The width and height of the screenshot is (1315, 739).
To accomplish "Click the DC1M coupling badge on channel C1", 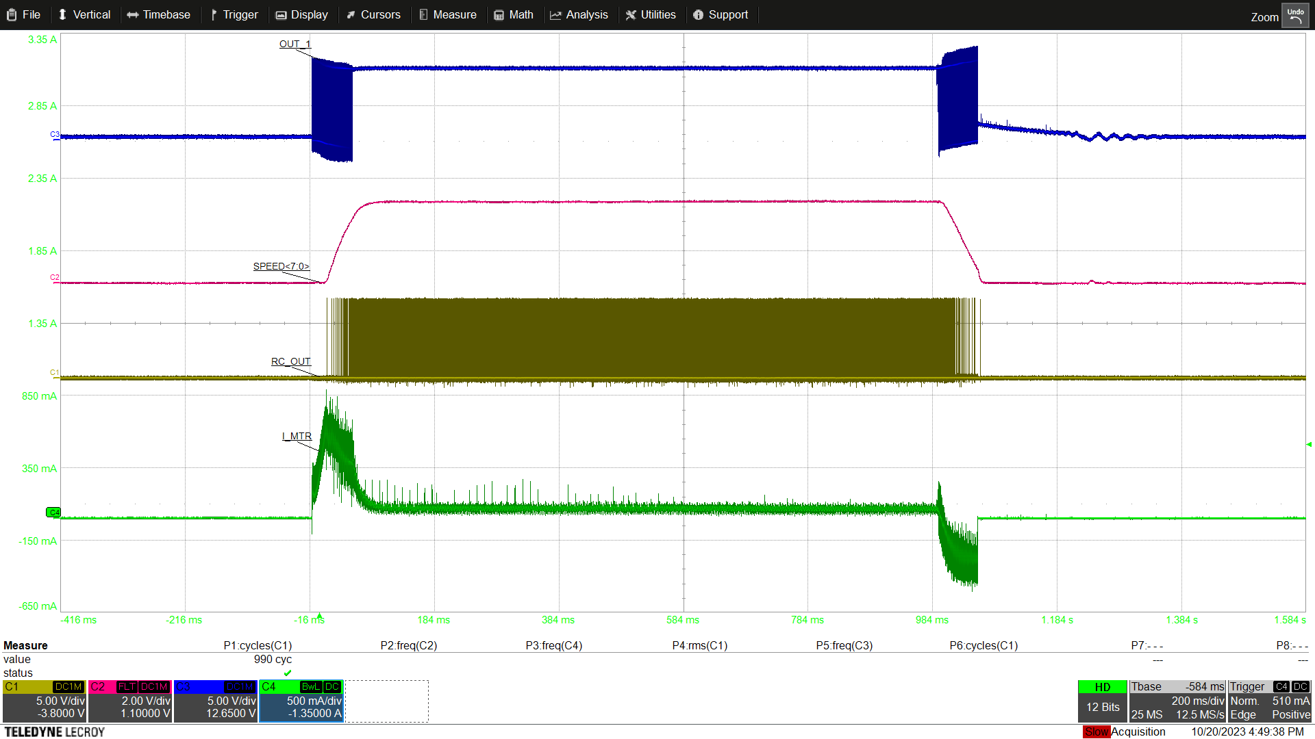I will coord(68,687).
